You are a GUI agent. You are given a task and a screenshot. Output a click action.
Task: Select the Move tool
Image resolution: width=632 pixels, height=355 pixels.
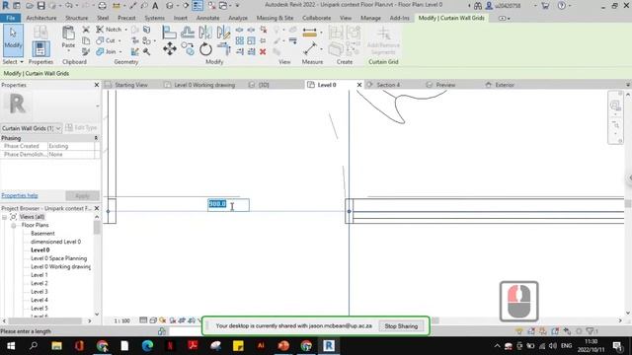click(170, 49)
